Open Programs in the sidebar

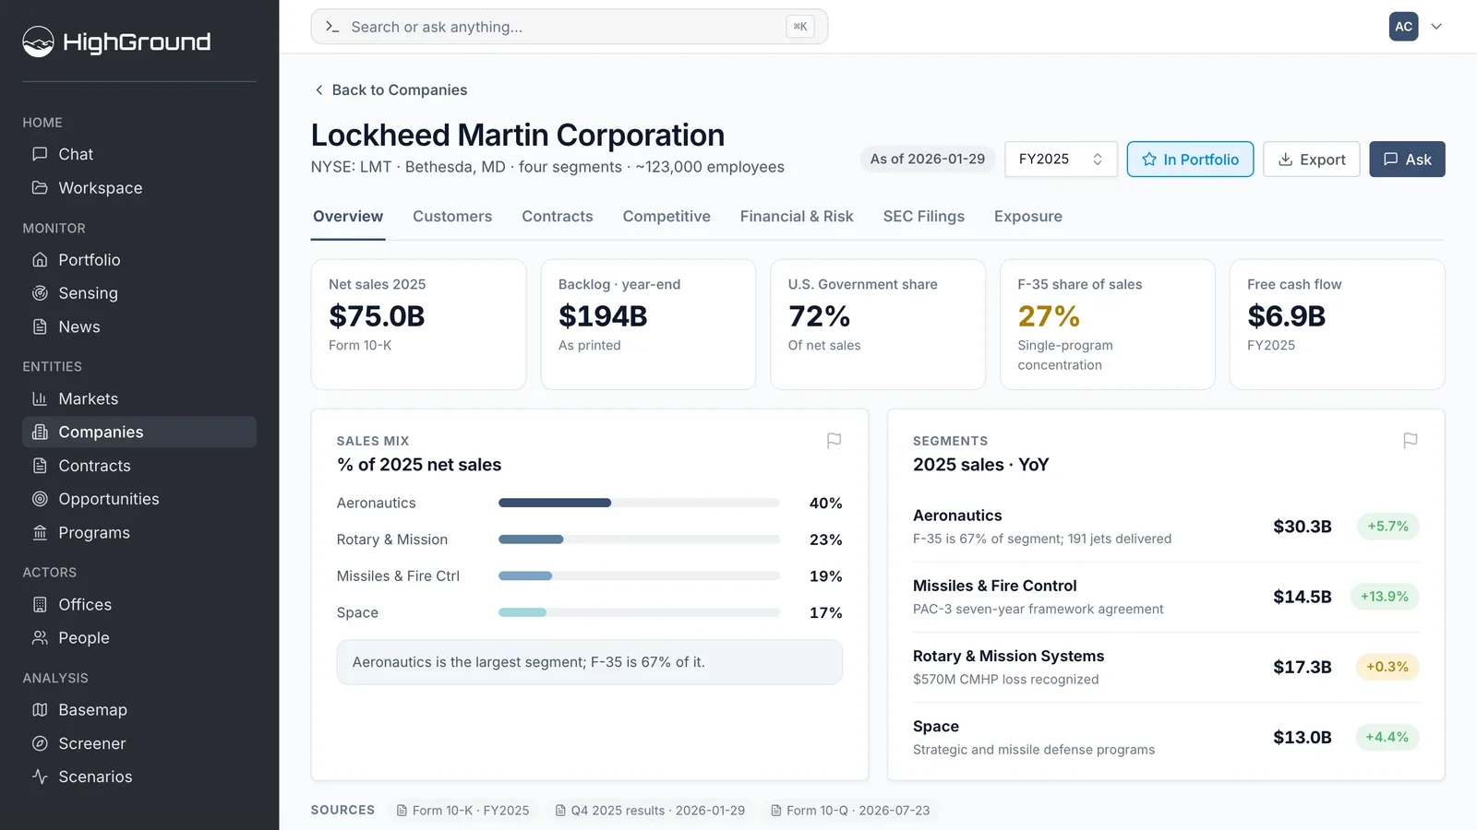click(x=139, y=532)
